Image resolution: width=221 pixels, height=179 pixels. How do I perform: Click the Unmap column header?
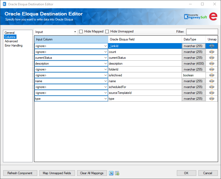tap(212, 39)
